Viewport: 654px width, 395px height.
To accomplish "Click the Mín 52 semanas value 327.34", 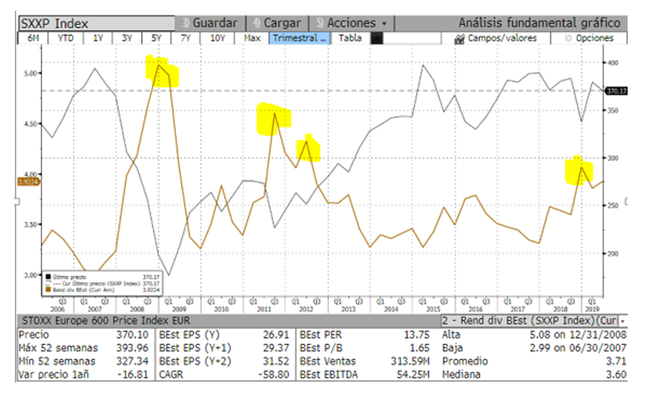I will (x=132, y=361).
